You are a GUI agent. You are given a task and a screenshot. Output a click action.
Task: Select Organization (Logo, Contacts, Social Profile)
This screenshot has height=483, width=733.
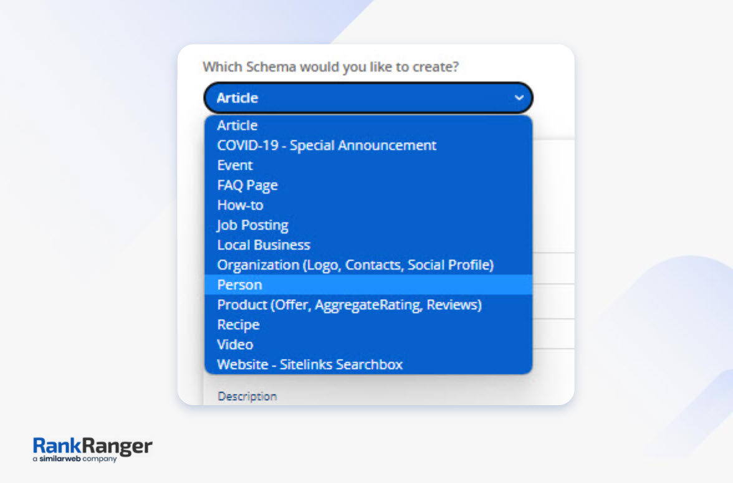(355, 265)
